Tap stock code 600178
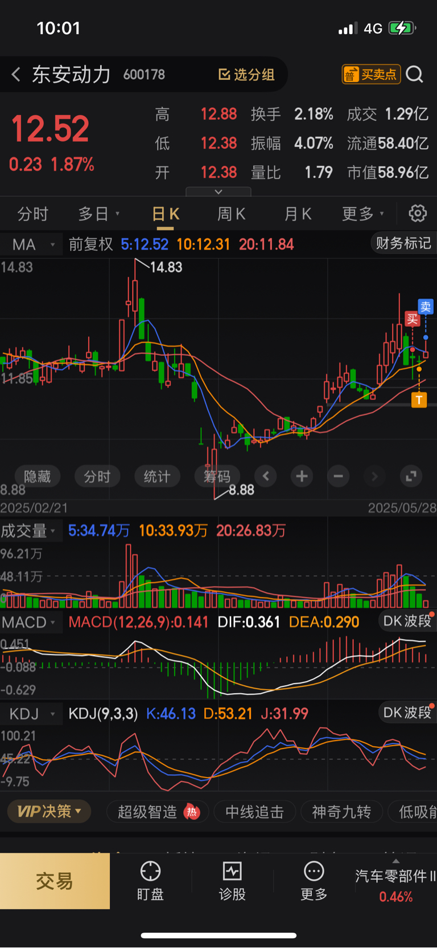This screenshot has height=948, width=437. click(x=144, y=75)
